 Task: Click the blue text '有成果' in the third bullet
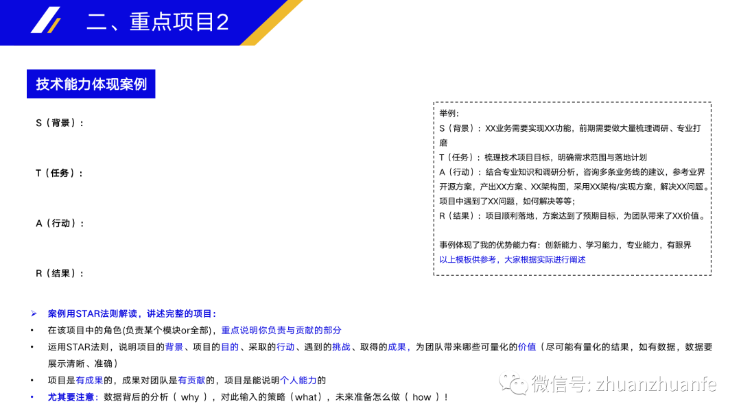coord(89,380)
